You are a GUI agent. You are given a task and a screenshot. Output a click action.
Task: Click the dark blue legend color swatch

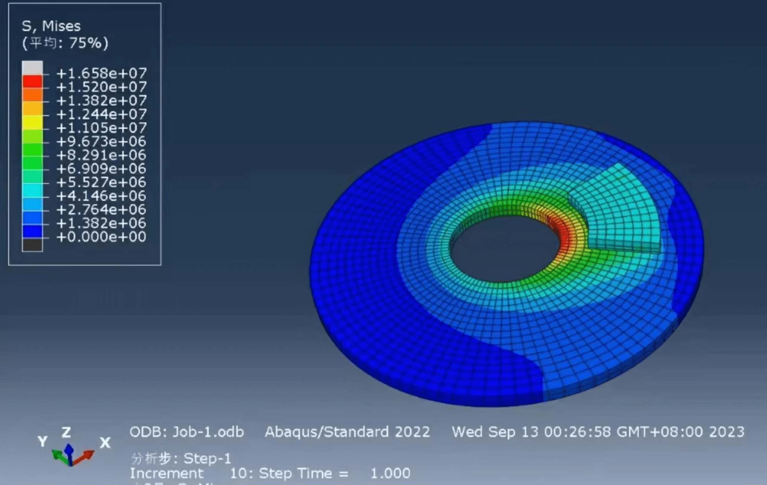[32, 231]
